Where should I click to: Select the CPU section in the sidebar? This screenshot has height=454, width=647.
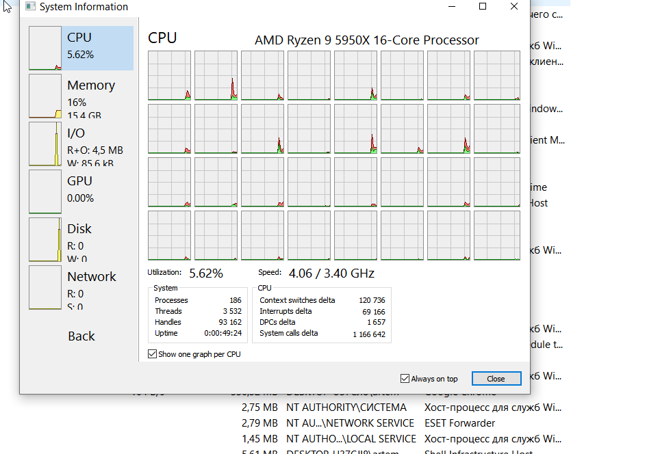(81, 48)
